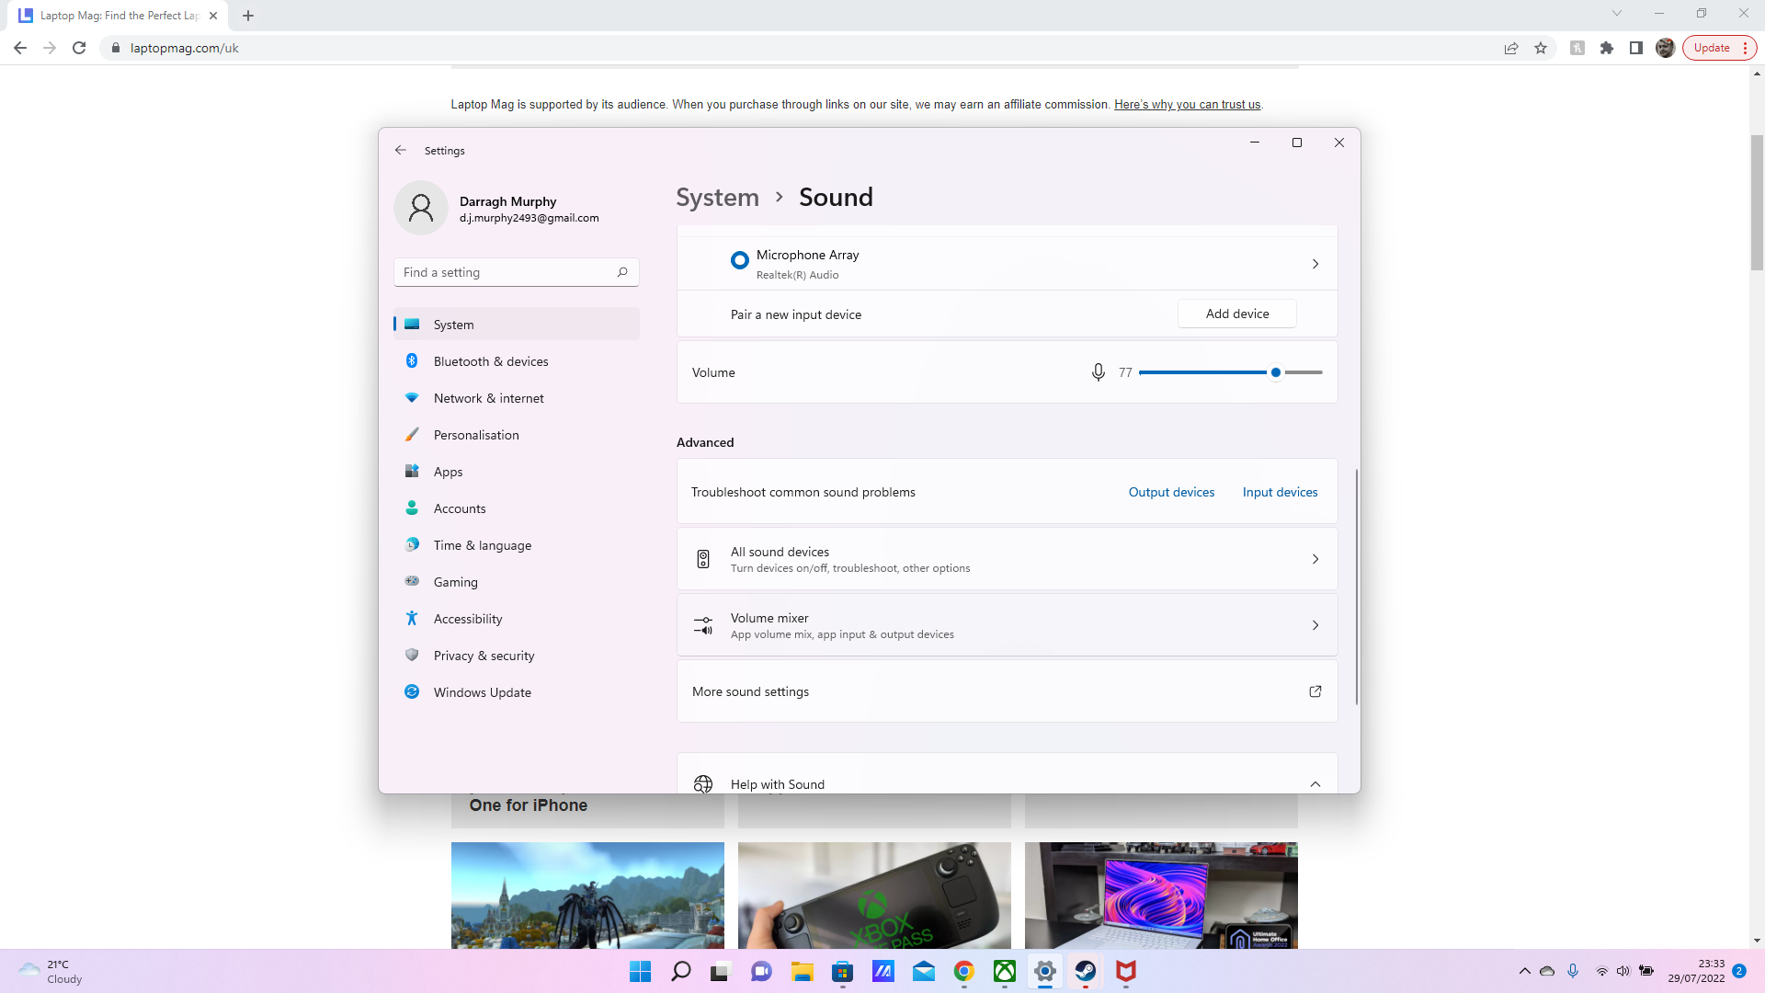This screenshot has width=1765, height=993.
Task: Click the Help with Sound globe icon
Action: click(703, 784)
